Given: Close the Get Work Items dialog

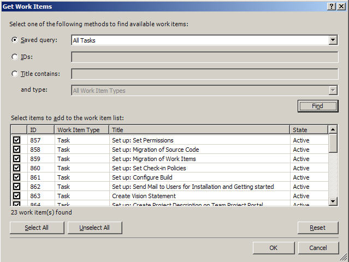Looking at the screenshot, I should click(341, 7).
